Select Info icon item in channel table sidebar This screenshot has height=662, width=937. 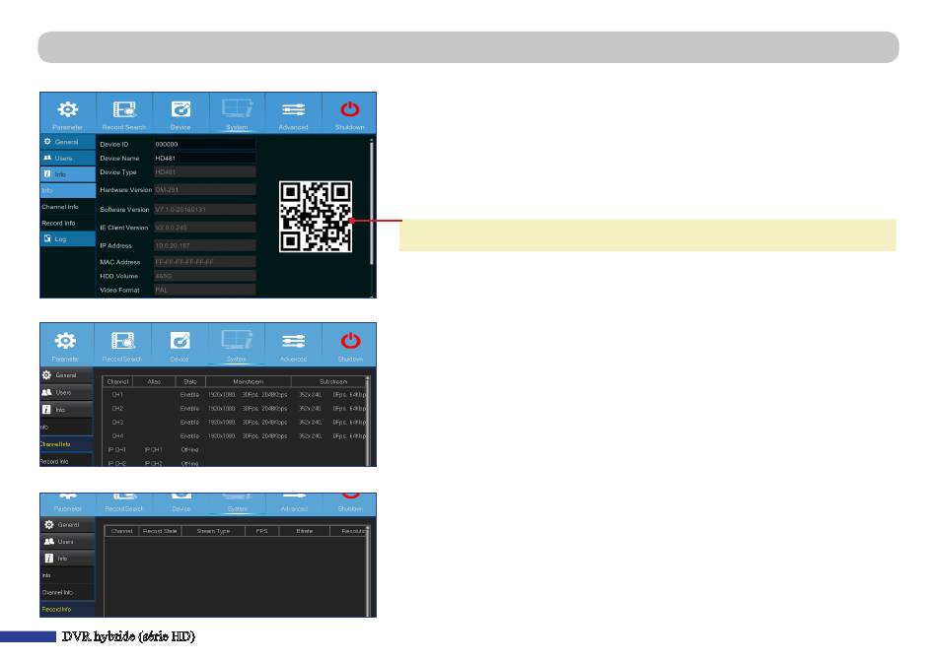click(x=66, y=410)
